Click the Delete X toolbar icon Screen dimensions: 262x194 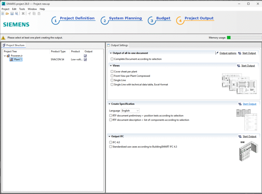23,14
